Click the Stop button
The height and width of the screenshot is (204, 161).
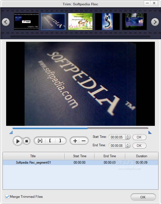pyautogui.click(x=27, y=141)
